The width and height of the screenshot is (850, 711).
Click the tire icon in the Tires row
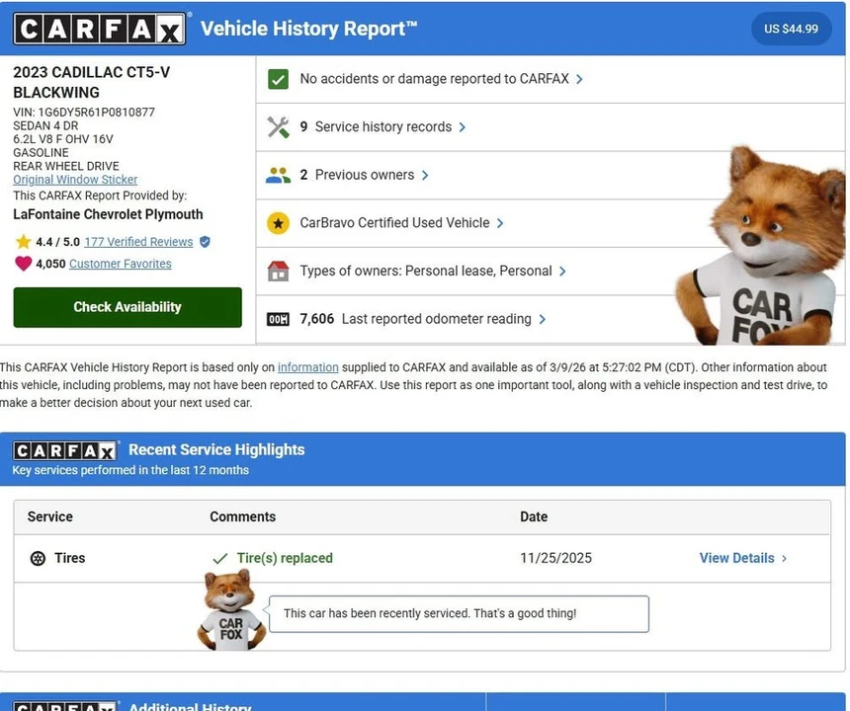click(38, 558)
